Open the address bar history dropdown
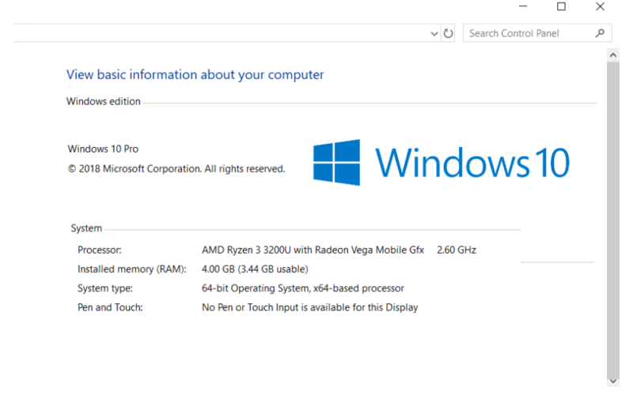 pyautogui.click(x=434, y=33)
